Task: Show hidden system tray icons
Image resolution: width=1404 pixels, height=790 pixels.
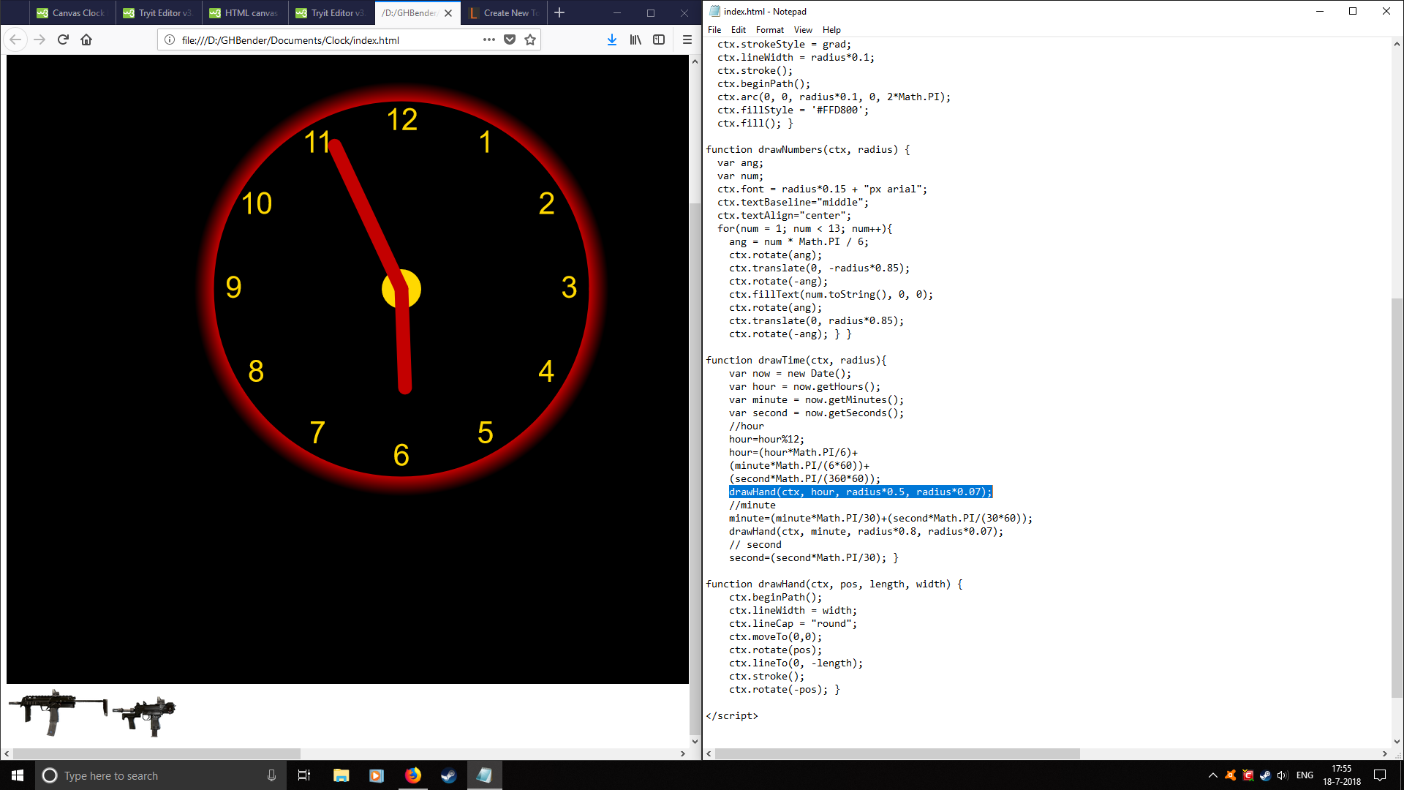Action: coord(1212,775)
